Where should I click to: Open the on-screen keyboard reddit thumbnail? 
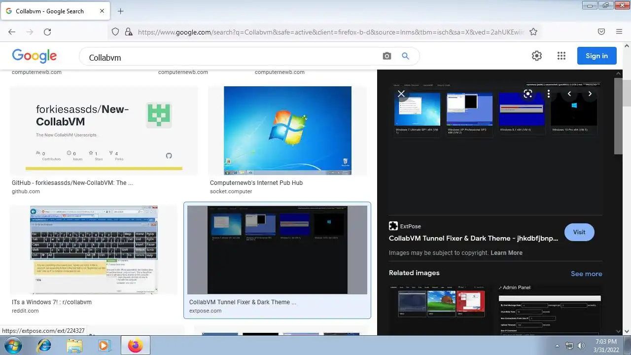pyautogui.click(x=94, y=250)
